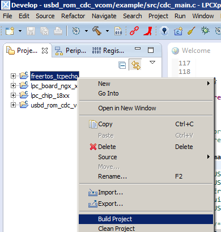
Task: Open the Welcome editor tab
Action: [191, 51]
